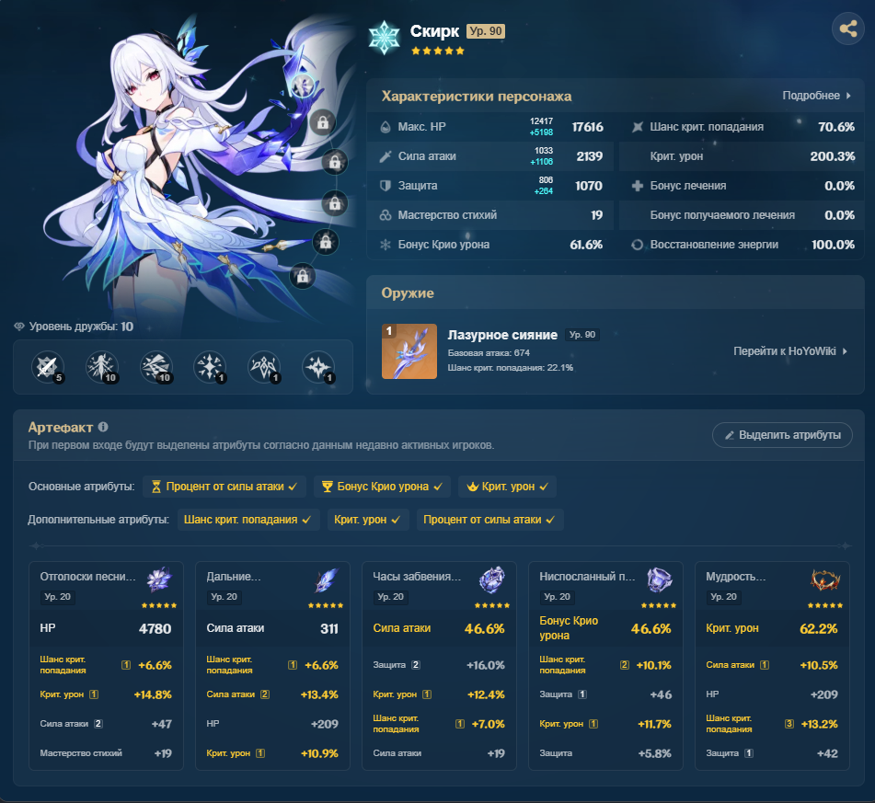
Task: Click the goblet artifact icon Ниспосланный
Action: pyautogui.click(x=659, y=579)
